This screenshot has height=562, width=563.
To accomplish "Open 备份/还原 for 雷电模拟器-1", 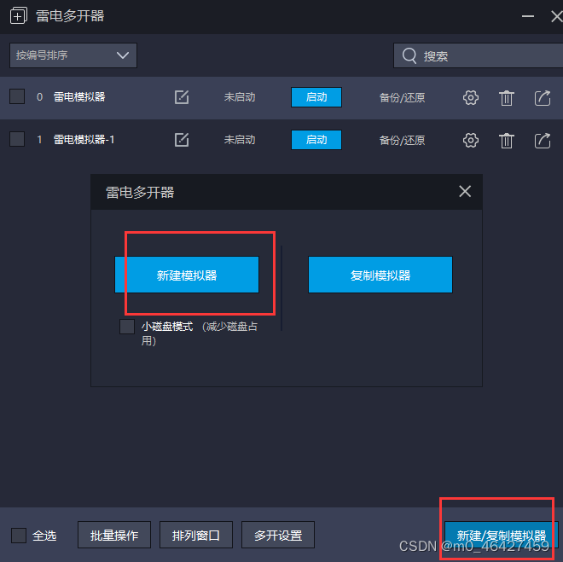I will tap(402, 141).
